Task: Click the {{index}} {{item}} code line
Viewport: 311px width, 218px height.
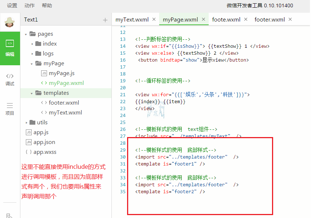Action: click(x=160, y=102)
